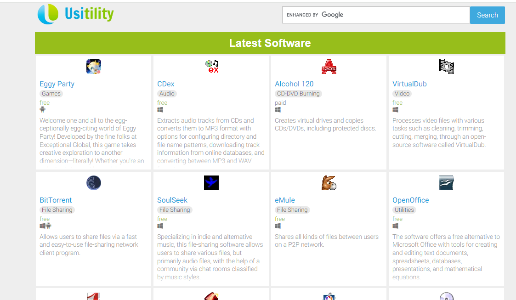Click the VirtualDub film strip icon
This screenshot has height=300, width=516.
pos(446,67)
